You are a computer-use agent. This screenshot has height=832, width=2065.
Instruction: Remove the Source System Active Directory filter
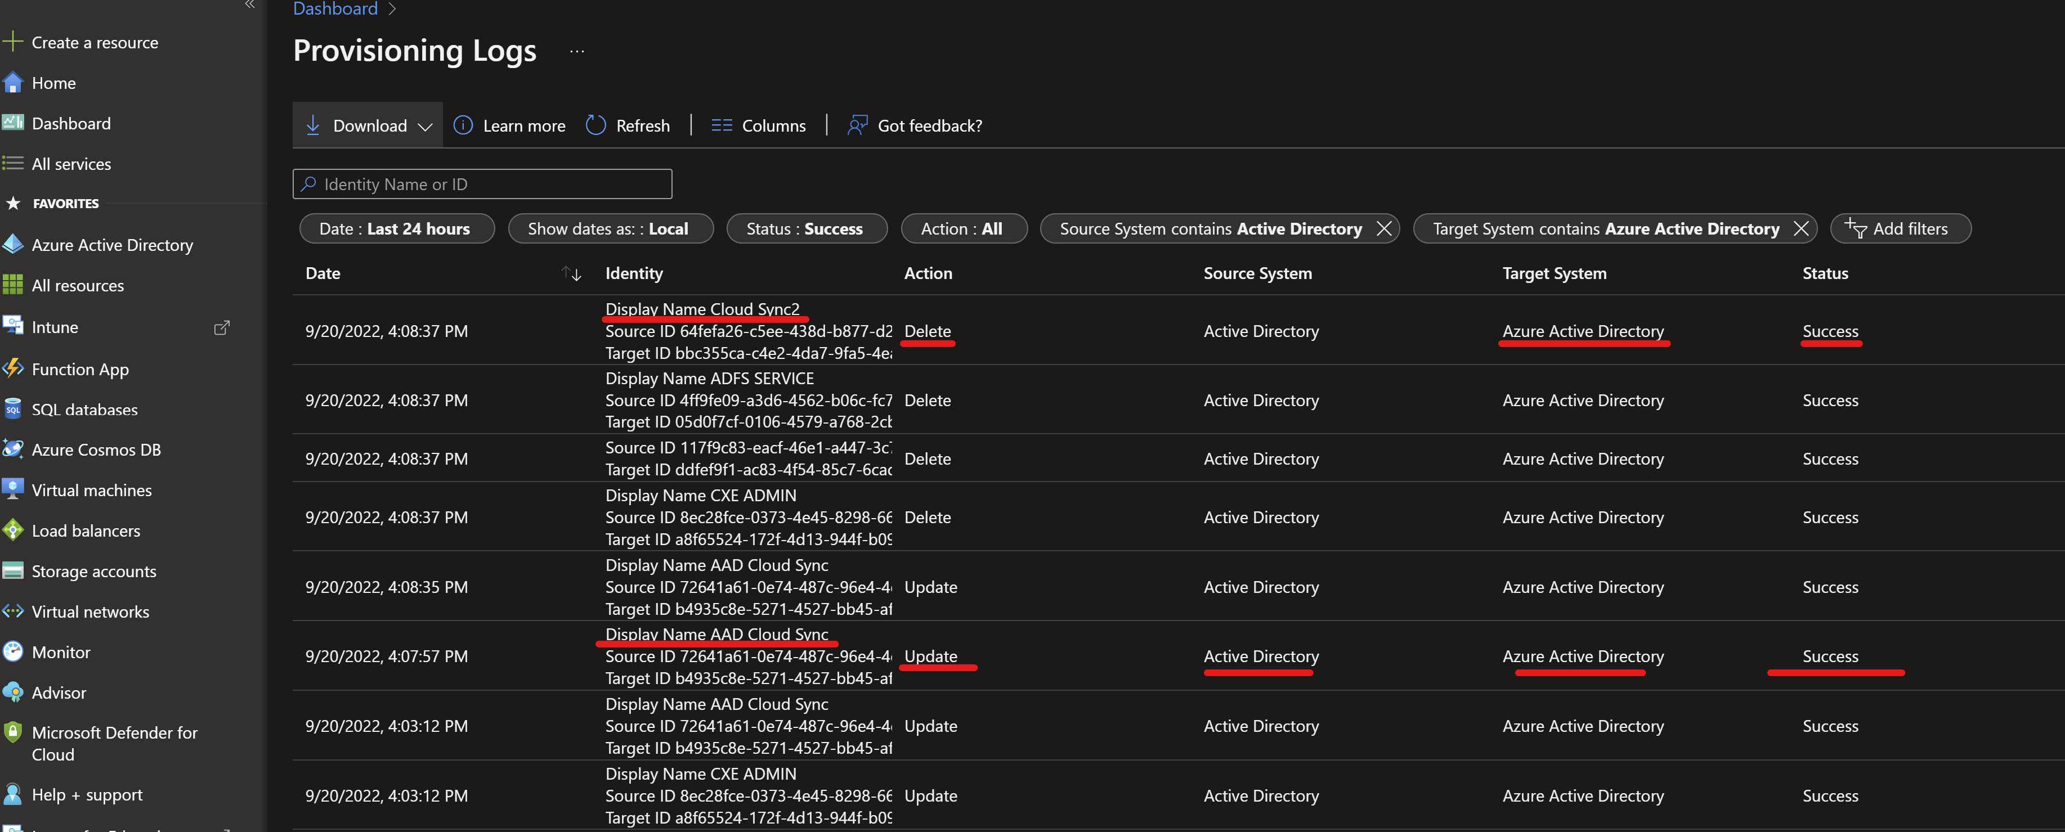1383,228
